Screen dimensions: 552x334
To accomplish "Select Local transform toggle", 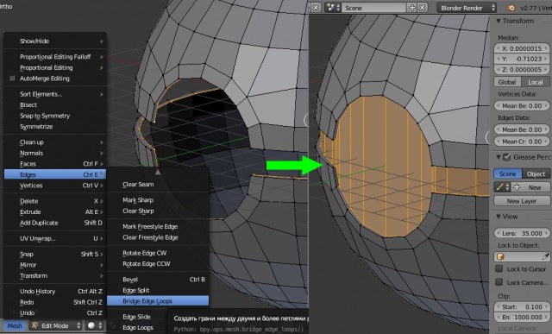I will point(535,82).
